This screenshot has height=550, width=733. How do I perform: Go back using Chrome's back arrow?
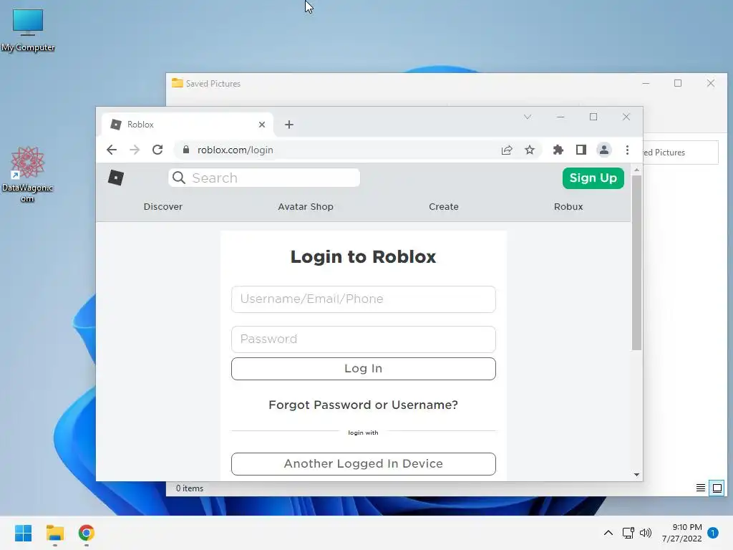point(112,150)
